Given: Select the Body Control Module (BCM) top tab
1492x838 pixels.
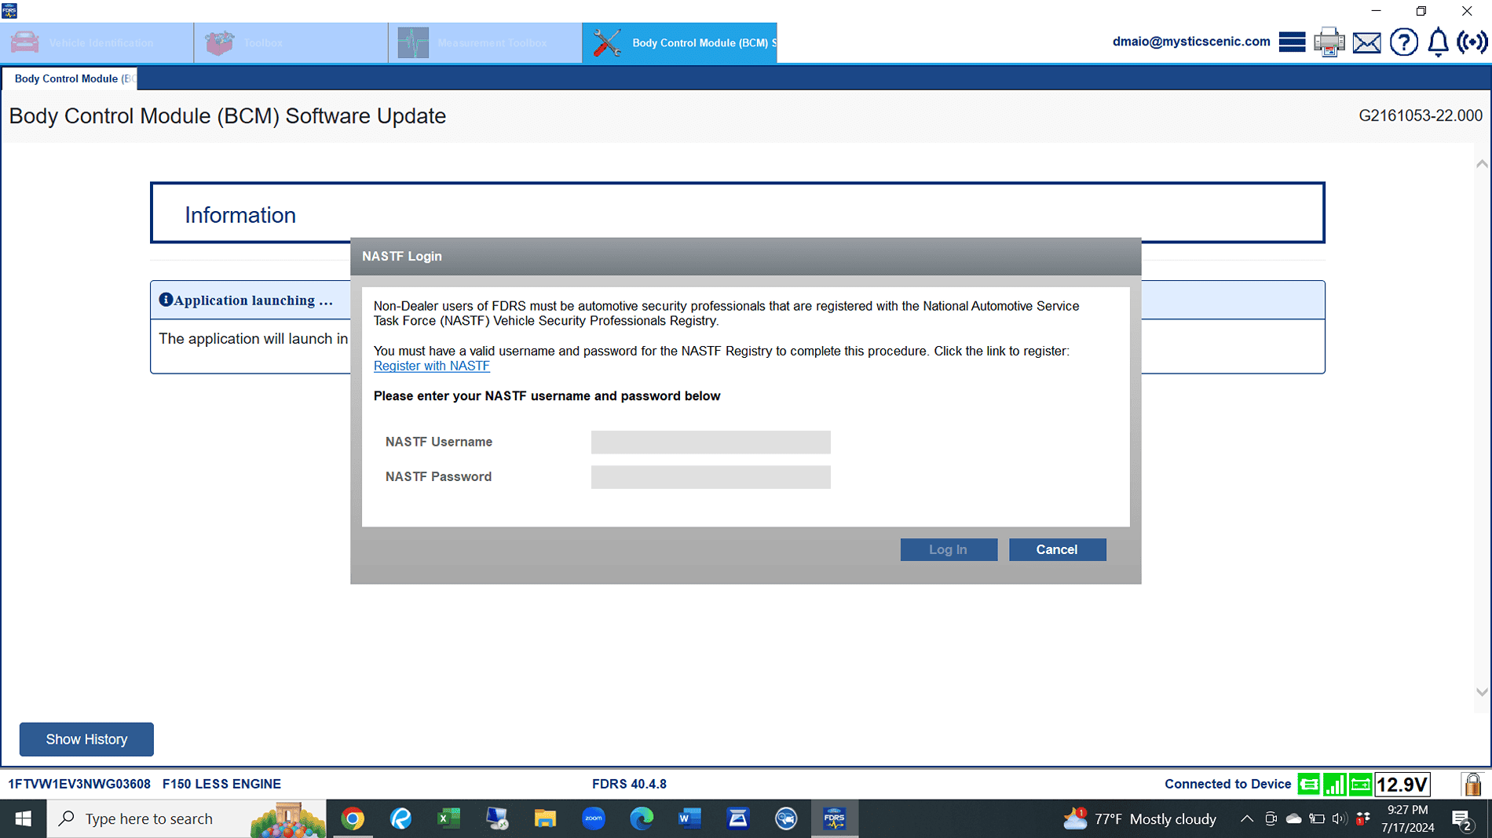Looking at the screenshot, I should pyautogui.click(x=679, y=42).
